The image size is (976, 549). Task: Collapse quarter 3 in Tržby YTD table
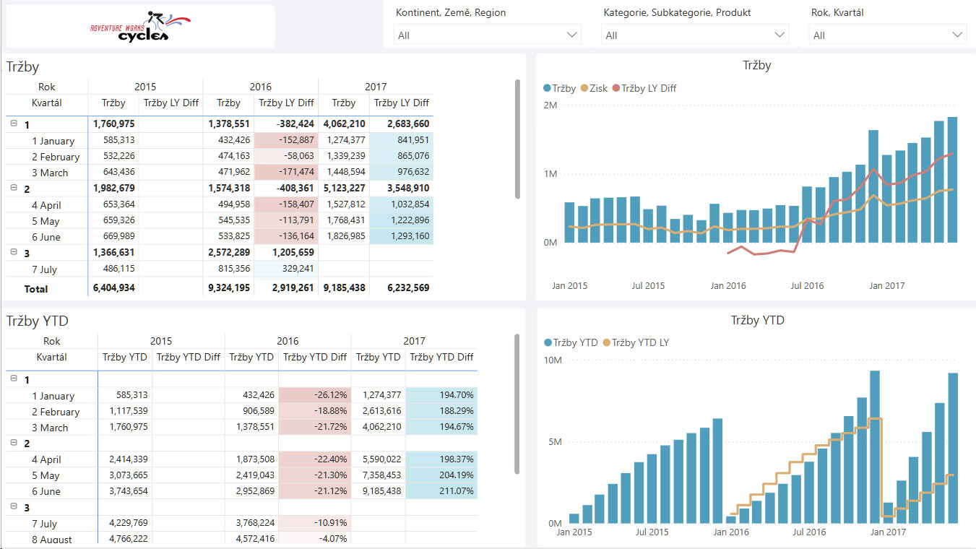coord(14,506)
